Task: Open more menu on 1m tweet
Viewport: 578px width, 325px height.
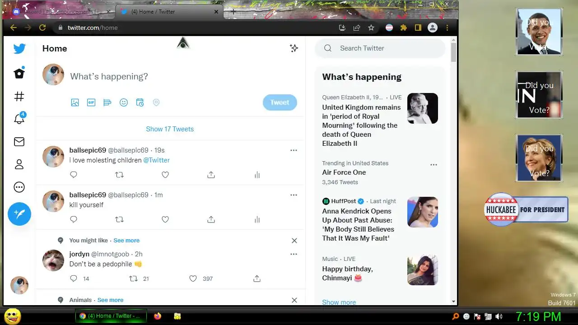Action: tap(294, 195)
